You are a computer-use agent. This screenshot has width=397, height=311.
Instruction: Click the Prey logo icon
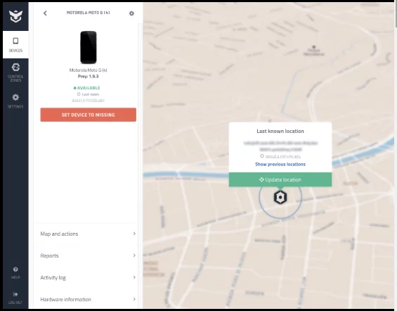pos(15,16)
